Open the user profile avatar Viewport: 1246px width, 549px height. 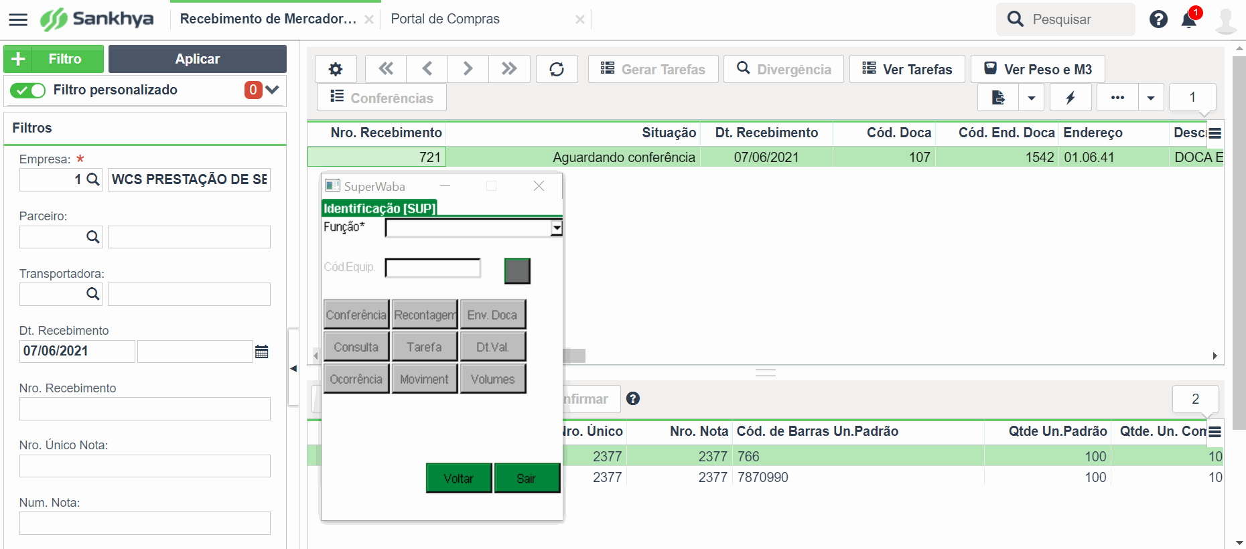coord(1227,20)
